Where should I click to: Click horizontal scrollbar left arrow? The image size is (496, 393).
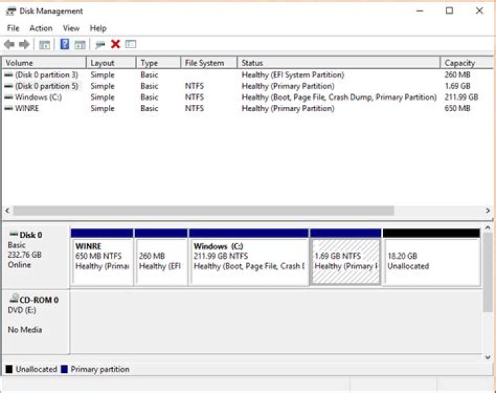click(x=8, y=210)
